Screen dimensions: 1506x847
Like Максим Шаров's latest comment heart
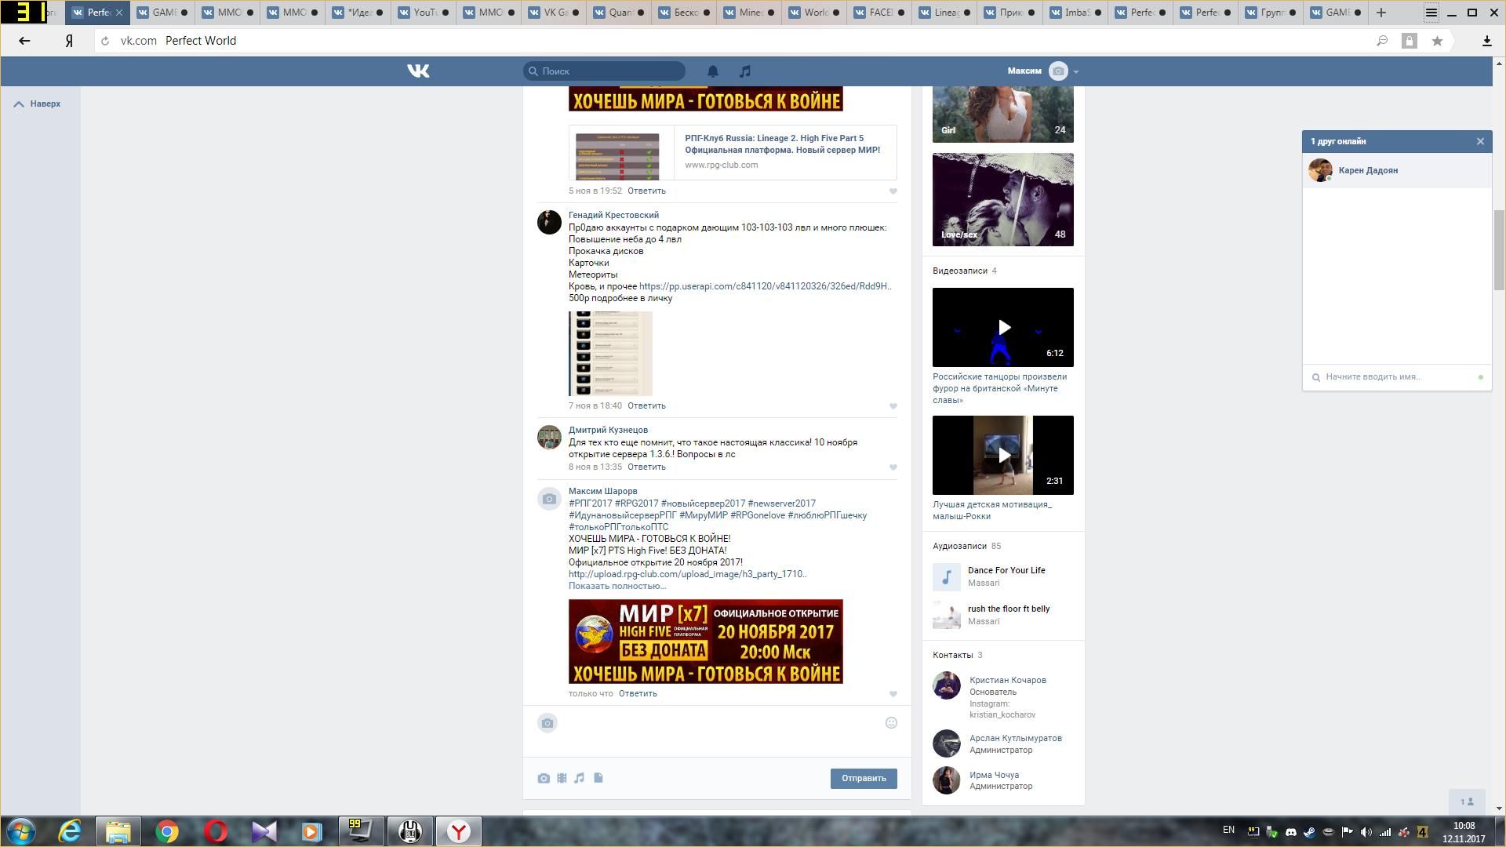[x=893, y=694]
